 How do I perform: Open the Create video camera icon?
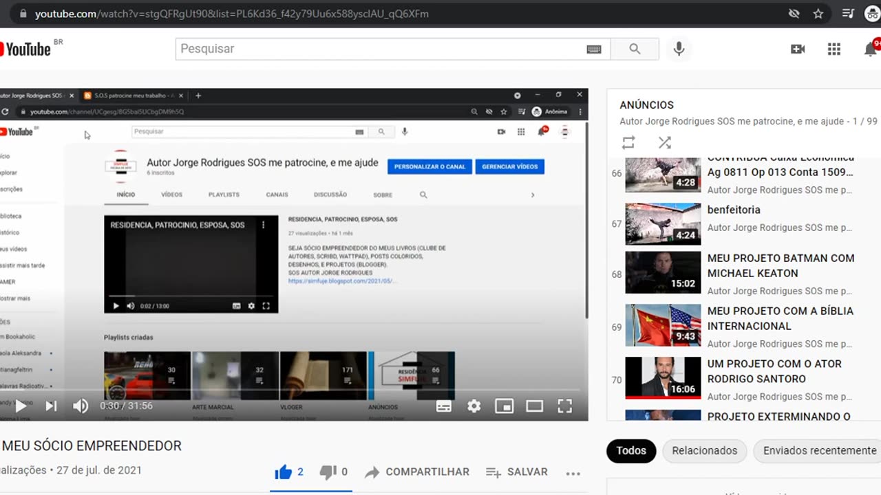[x=798, y=49]
